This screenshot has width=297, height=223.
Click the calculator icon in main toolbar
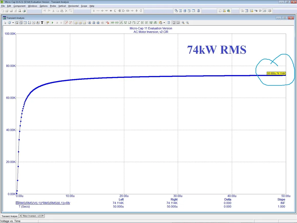[x=199, y=11]
